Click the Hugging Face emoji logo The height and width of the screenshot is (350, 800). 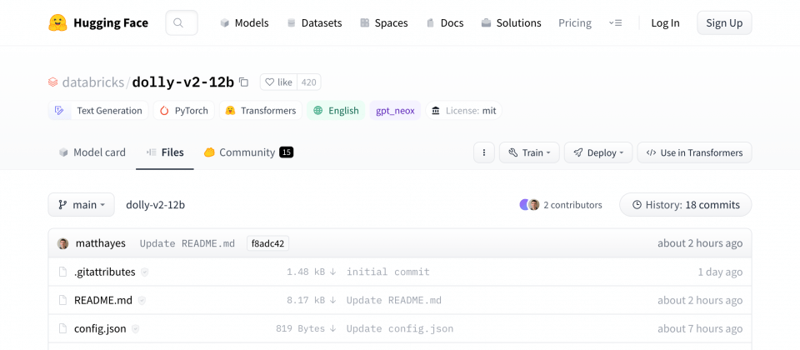click(x=57, y=23)
